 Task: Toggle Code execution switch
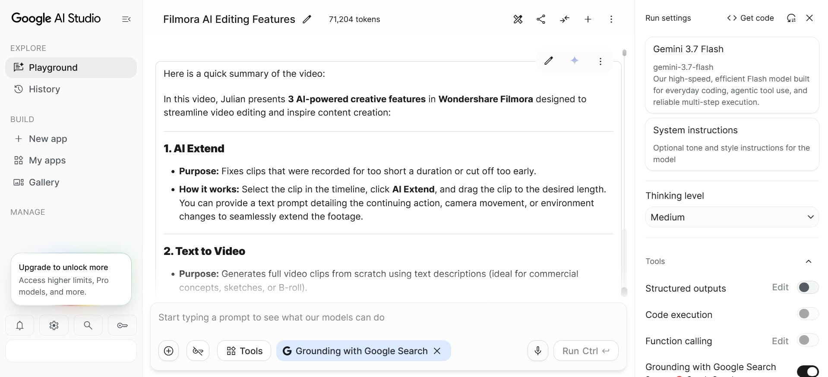[x=808, y=314]
